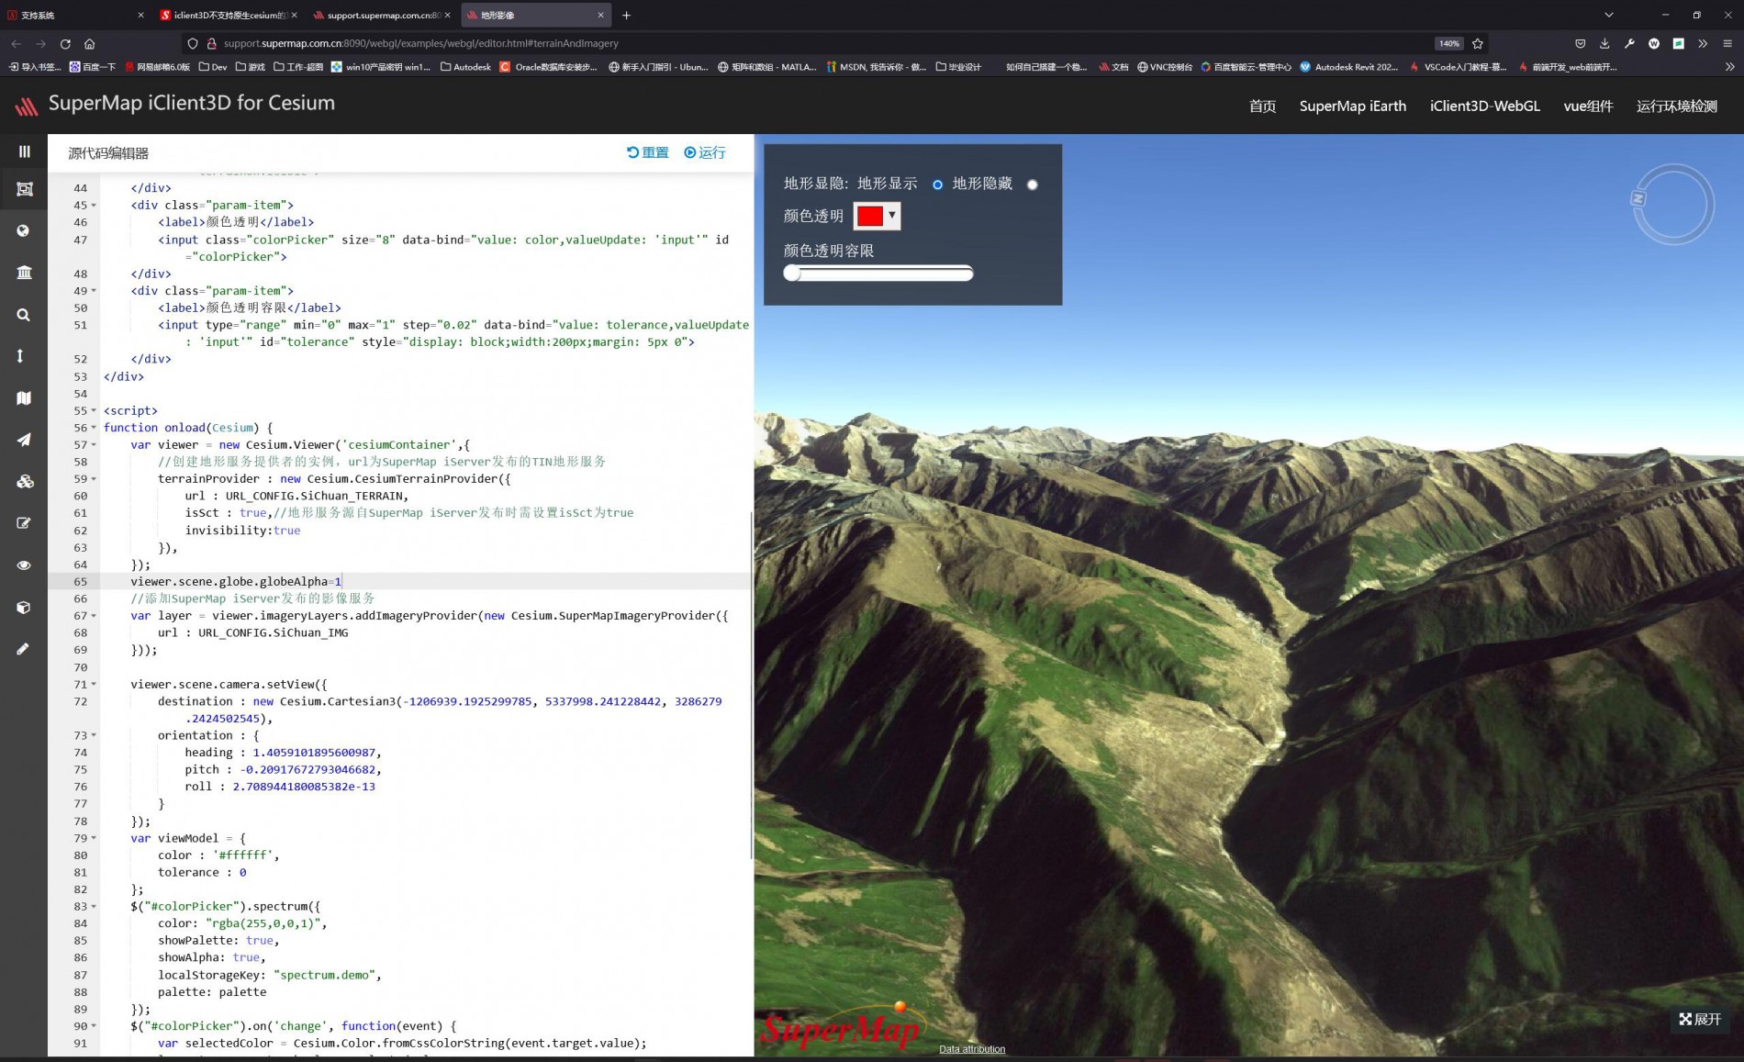Open browser downloads icon
This screenshot has height=1062, width=1744.
tap(1604, 43)
